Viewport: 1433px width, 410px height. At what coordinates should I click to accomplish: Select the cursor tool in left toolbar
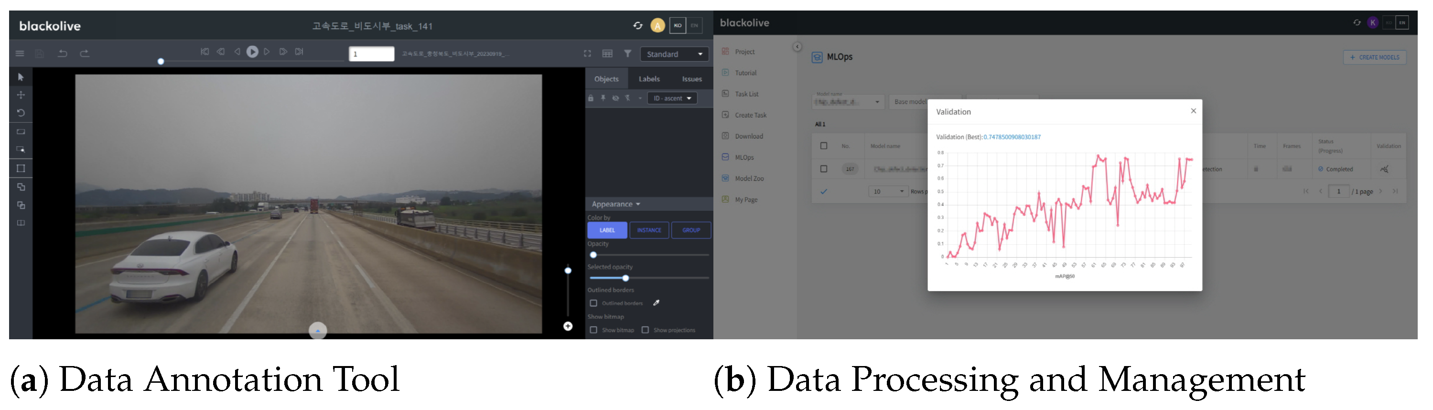pos(21,77)
